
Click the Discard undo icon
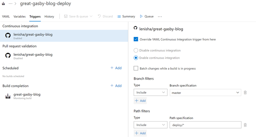(99, 16)
